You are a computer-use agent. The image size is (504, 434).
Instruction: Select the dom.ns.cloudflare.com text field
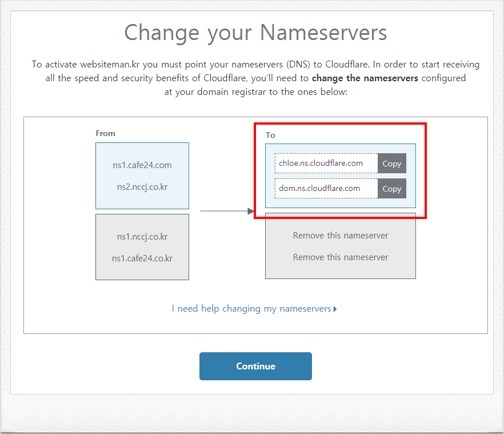(x=326, y=189)
